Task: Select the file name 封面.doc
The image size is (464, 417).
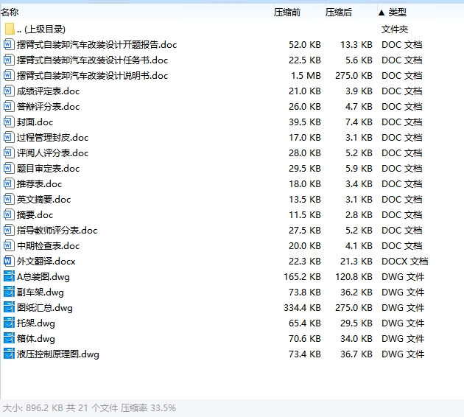Action: coord(35,122)
